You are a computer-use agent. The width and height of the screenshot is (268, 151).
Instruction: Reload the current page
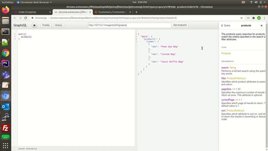click(x=26, y=18)
